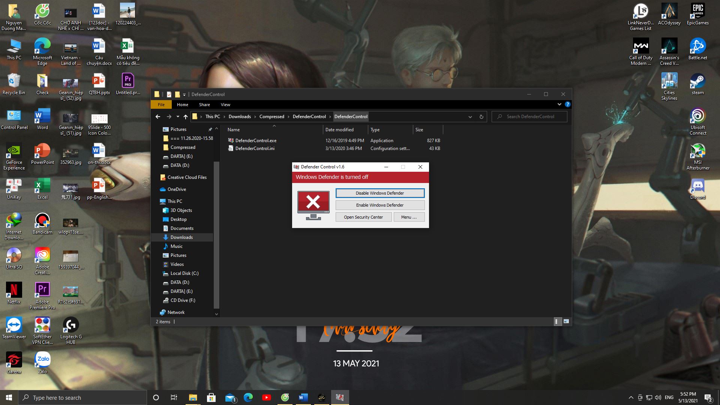This screenshot has width=720, height=405.
Task: Click the Properties icon in Quick Access Toolbar
Action: click(x=169, y=94)
